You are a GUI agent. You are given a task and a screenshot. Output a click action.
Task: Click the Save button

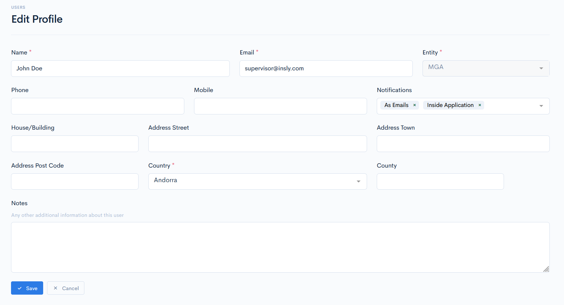(x=27, y=288)
